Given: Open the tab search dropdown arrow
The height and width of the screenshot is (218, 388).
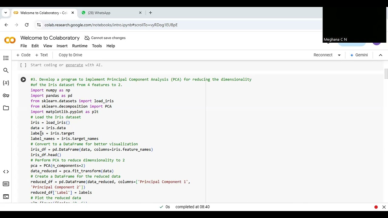Looking at the screenshot, I should pos(5,13).
